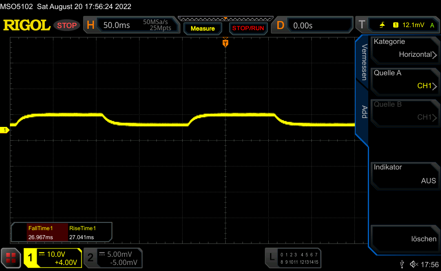This screenshot has width=441, height=271.
Task: Toggle the Indikator AUS setting
Action: coord(405,176)
